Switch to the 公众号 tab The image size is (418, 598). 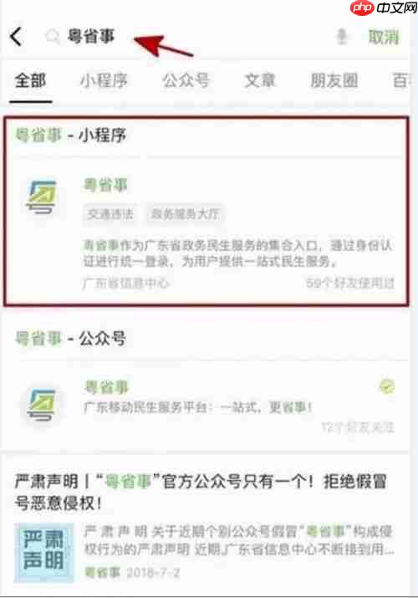pyautogui.click(x=186, y=81)
